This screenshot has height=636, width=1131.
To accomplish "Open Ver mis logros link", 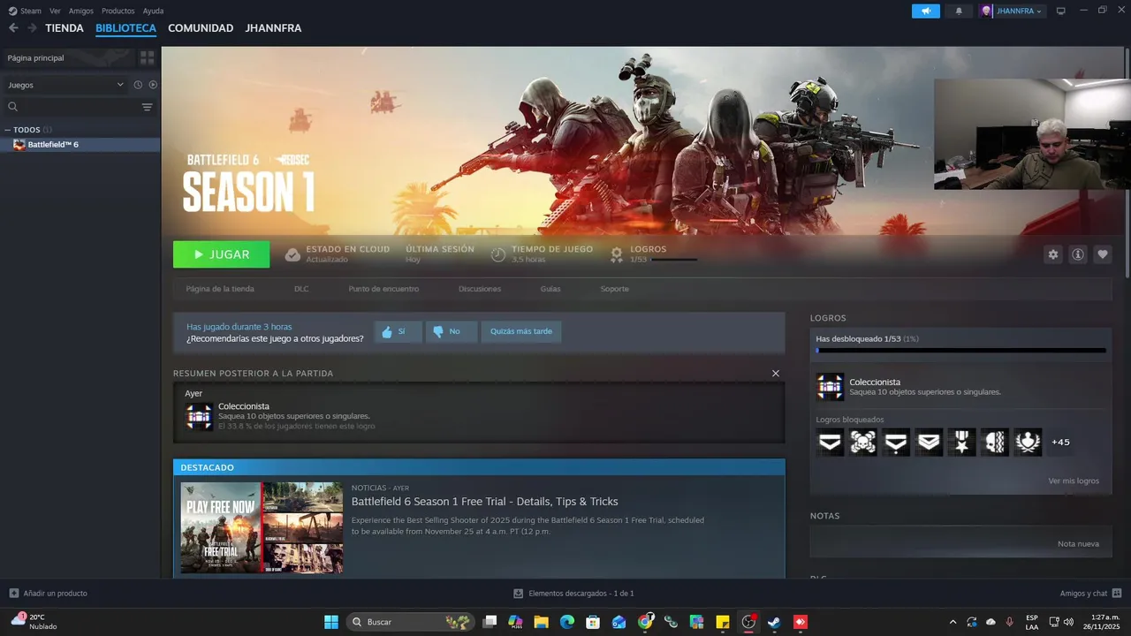I will tap(1074, 481).
